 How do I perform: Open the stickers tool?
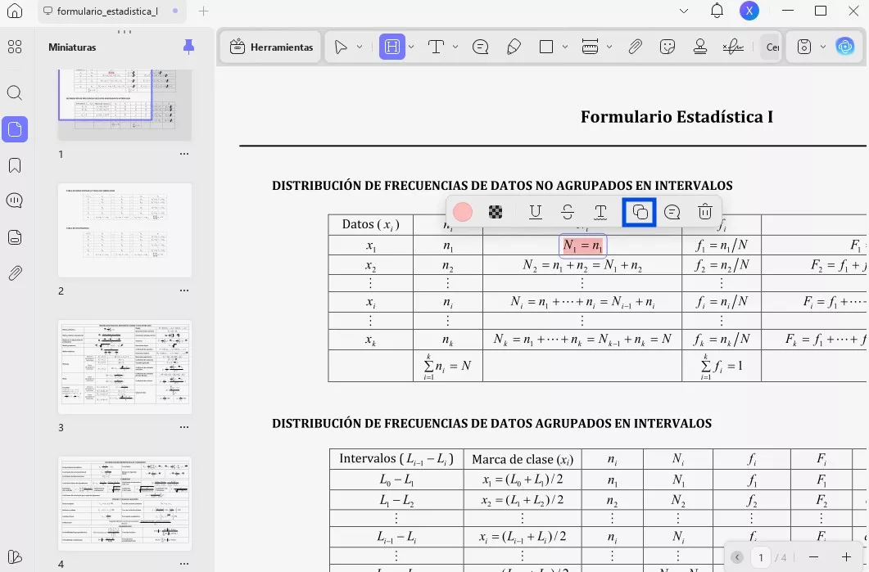pos(668,47)
